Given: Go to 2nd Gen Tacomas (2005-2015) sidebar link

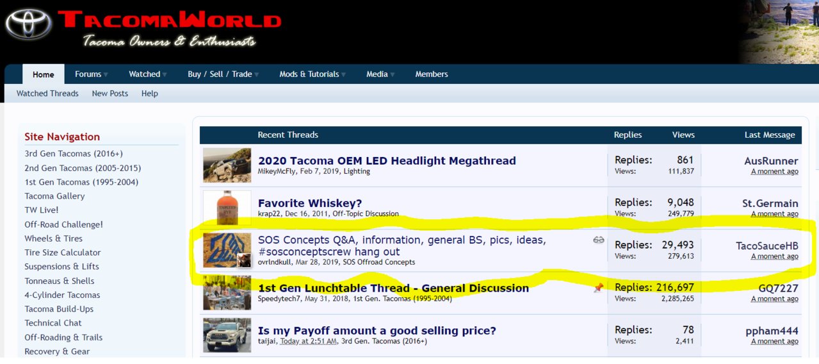Looking at the screenshot, I should pyautogui.click(x=83, y=168).
